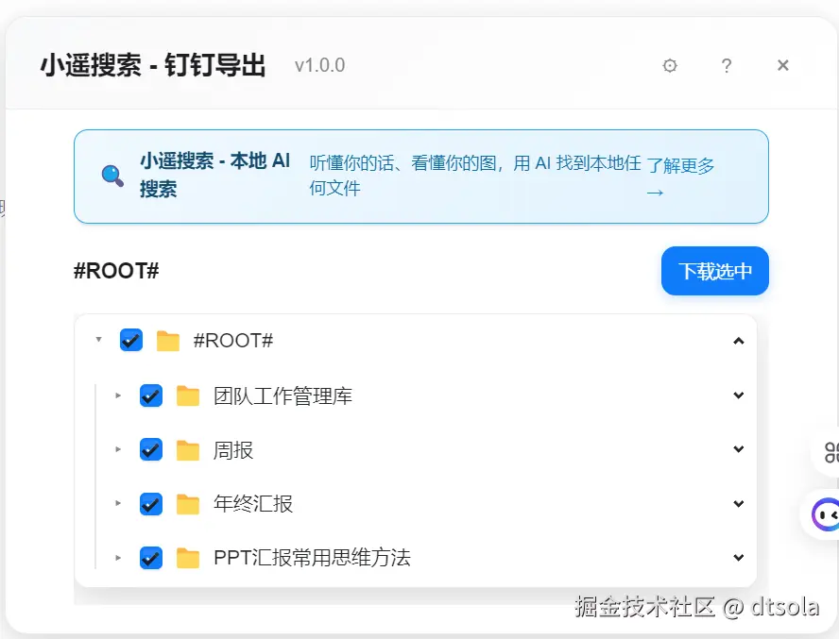Viewport: 839px width, 639px height.
Task: Expand 团队工作管理库 tree triangle
Action: 118,395
